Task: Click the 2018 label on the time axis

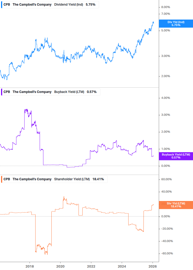Action: tap(30, 267)
